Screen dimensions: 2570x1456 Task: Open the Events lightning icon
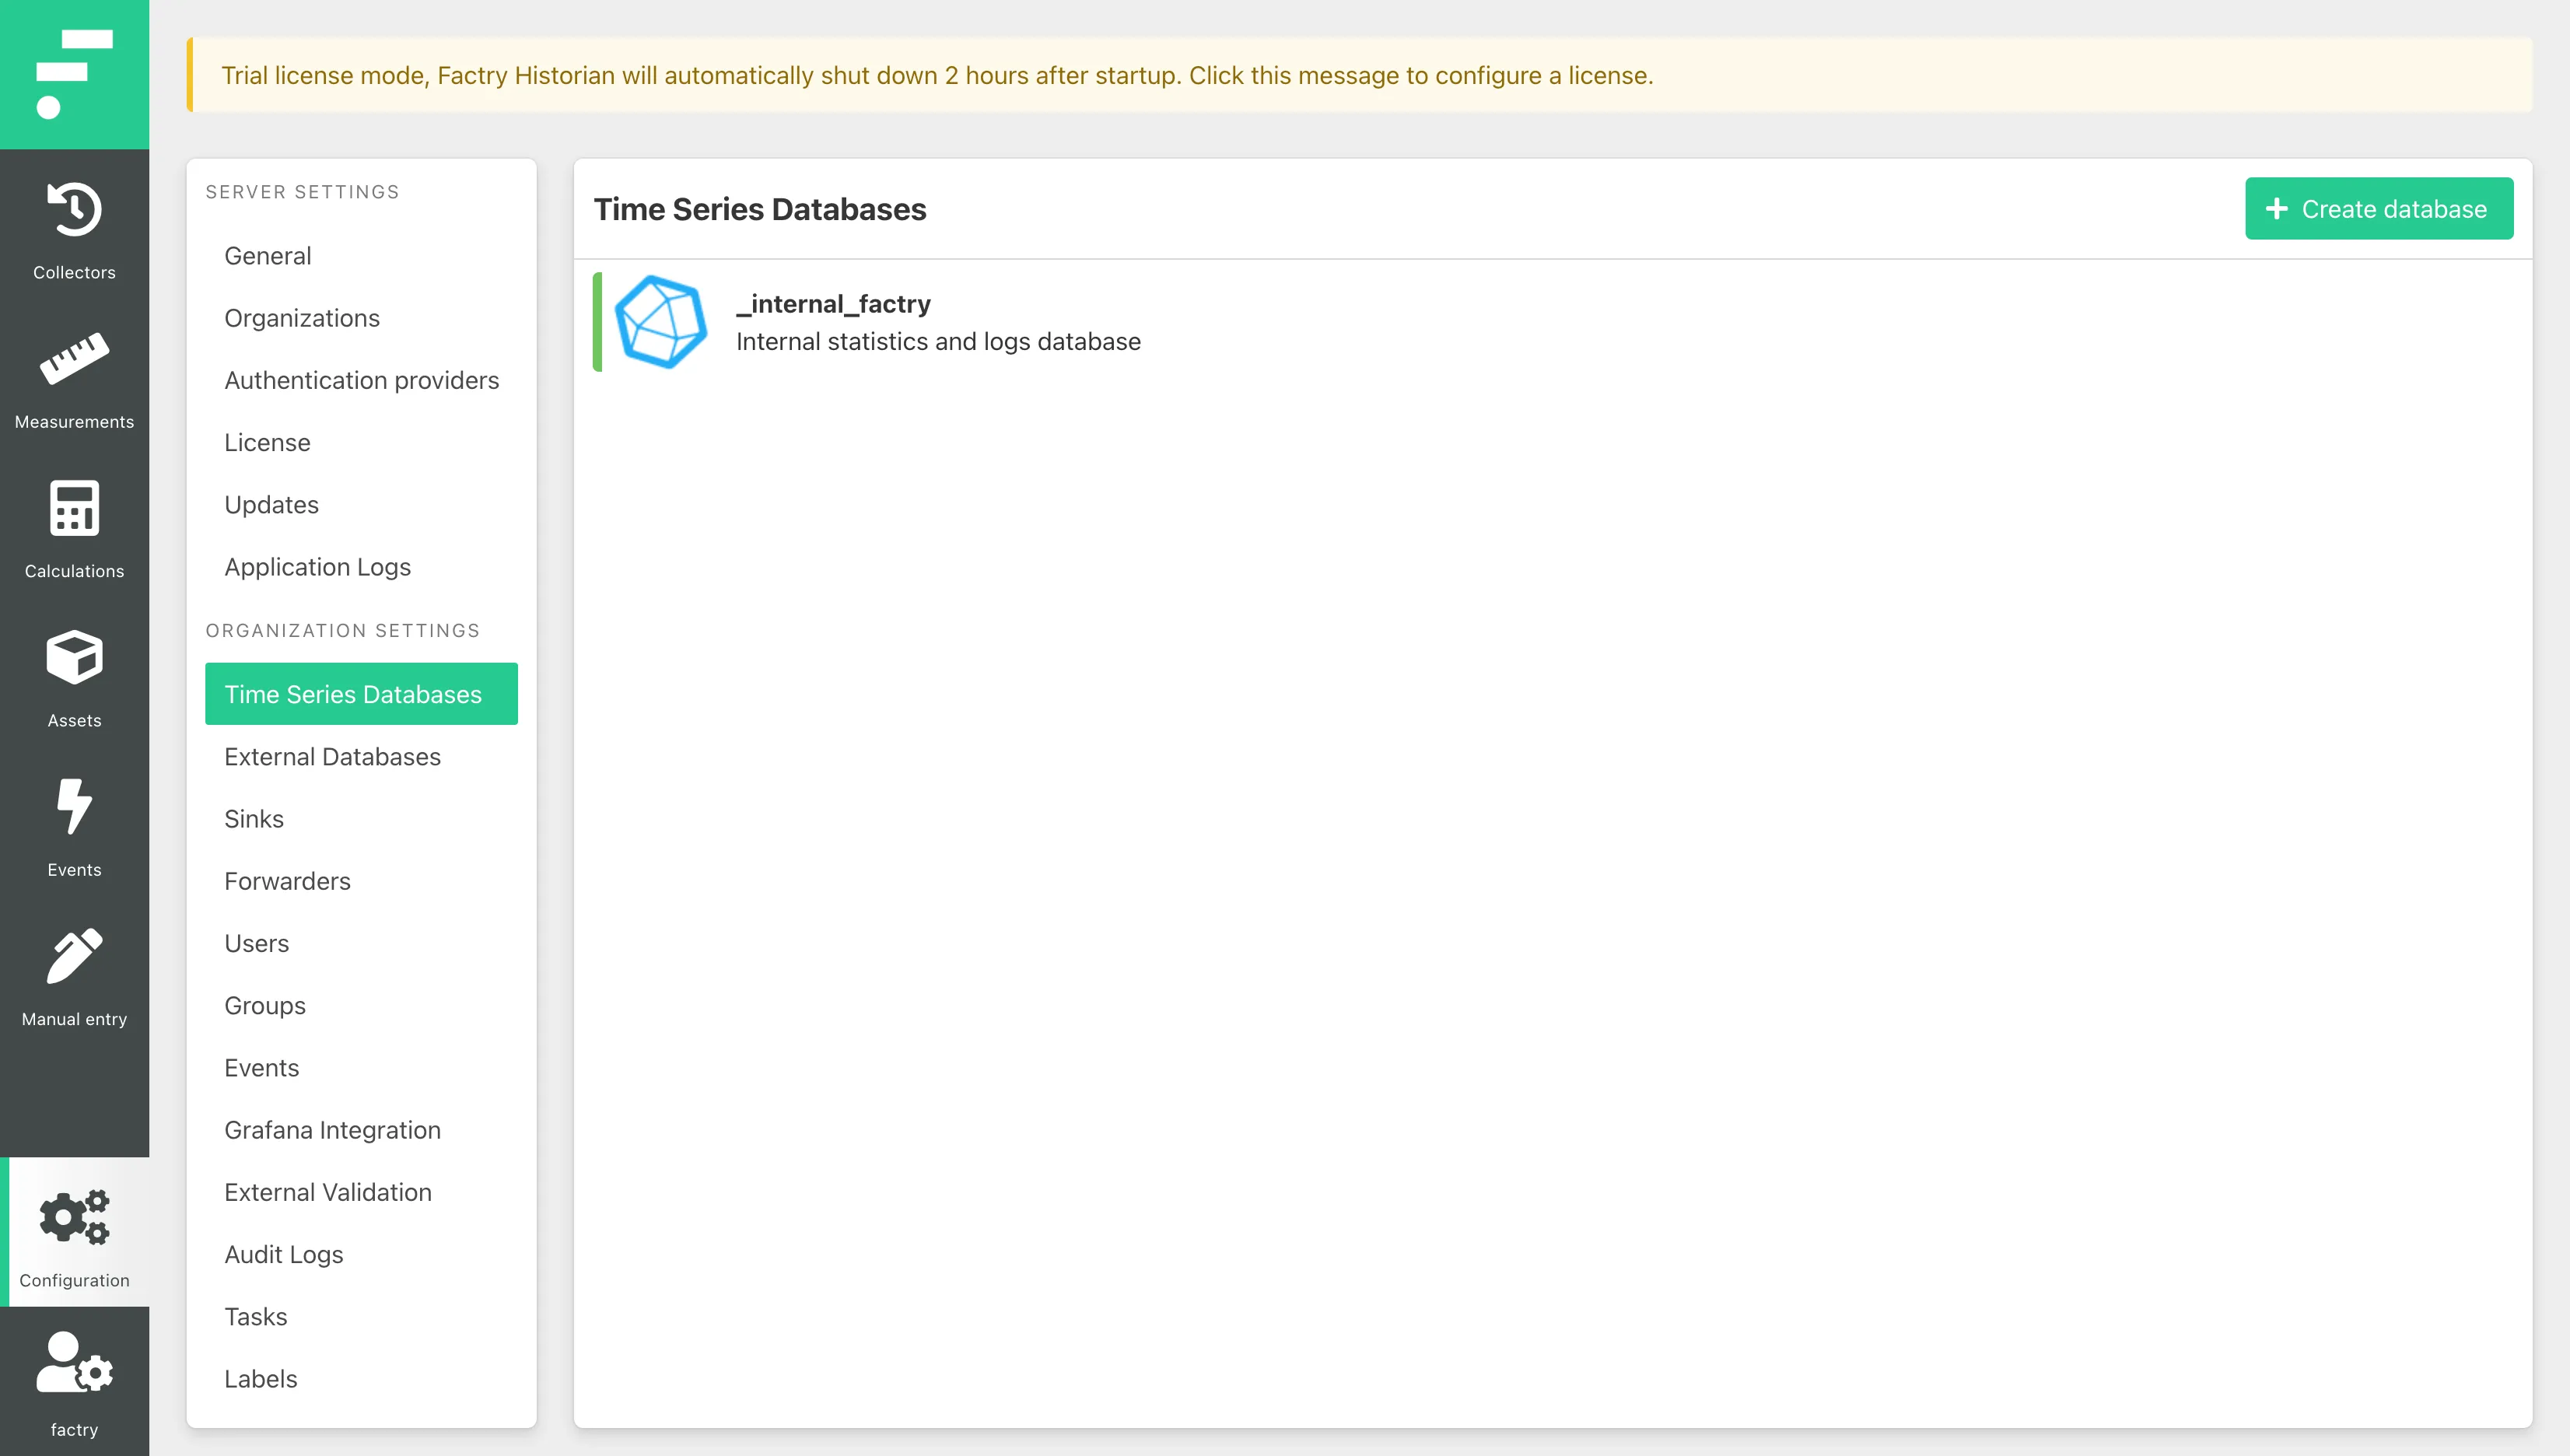[x=74, y=806]
